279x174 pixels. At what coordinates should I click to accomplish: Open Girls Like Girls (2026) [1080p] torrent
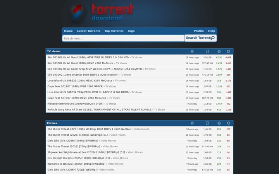pos(73,141)
